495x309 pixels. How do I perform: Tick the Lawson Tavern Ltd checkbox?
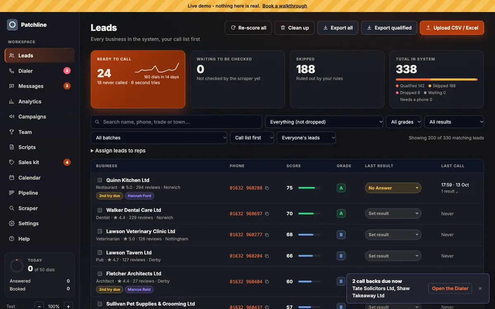pos(99,253)
